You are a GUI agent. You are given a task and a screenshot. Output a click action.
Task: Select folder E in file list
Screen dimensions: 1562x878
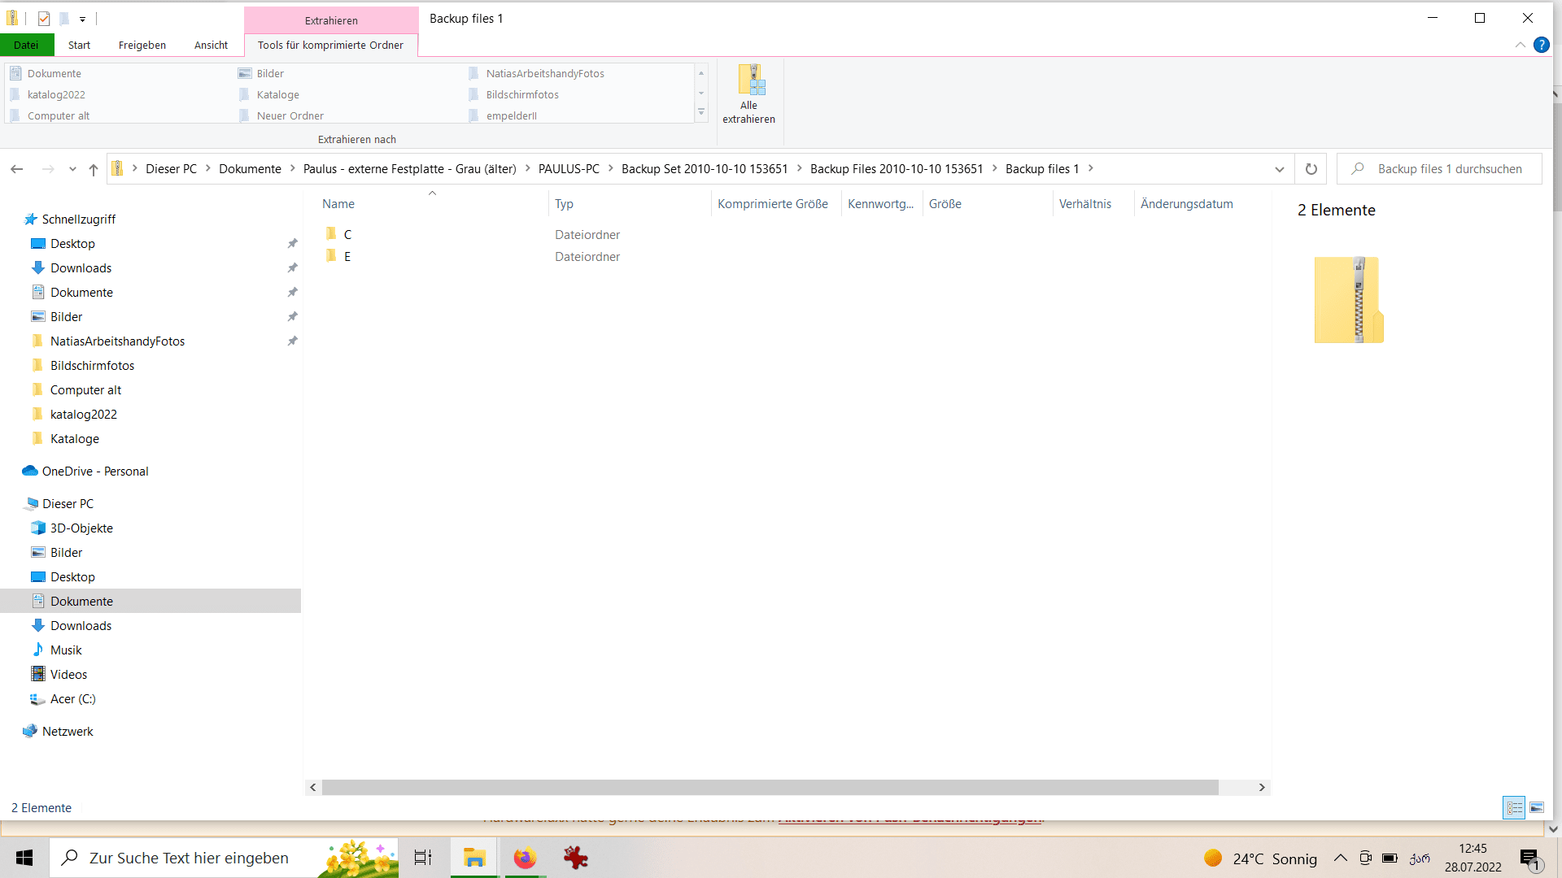(347, 257)
